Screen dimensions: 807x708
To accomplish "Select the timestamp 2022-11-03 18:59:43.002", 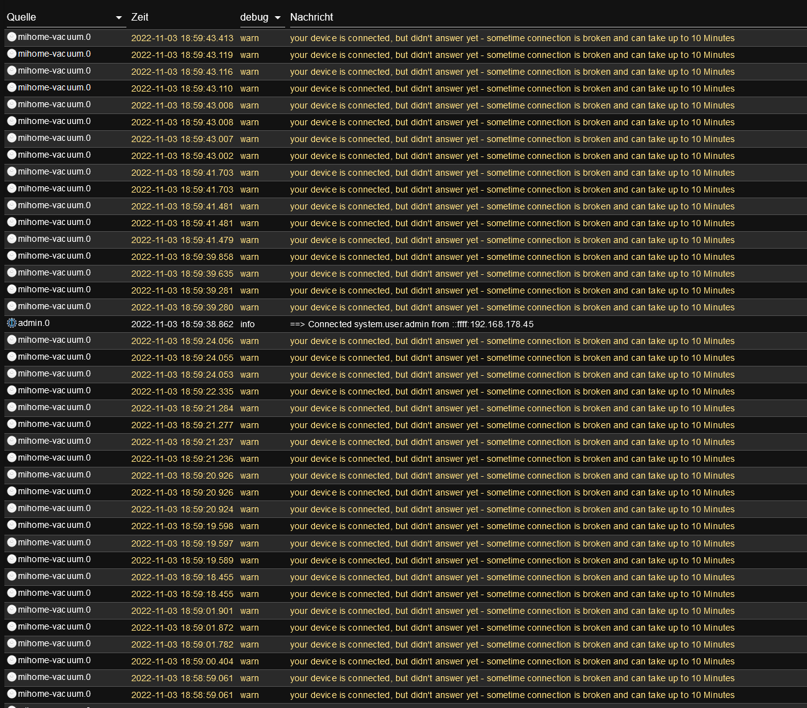I will pos(182,156).
